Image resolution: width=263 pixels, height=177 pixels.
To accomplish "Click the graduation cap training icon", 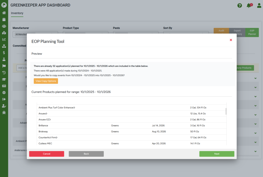I will tap(4, 79).
